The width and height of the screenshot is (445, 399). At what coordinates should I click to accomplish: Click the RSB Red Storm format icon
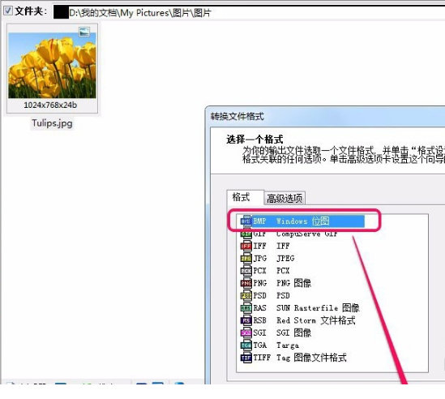coord(246,320)
